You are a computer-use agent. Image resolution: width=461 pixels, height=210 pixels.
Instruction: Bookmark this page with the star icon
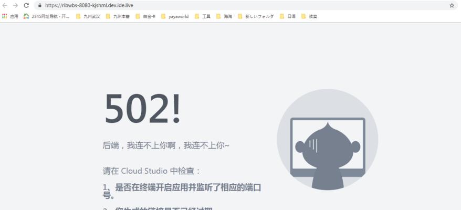point(452,5)
